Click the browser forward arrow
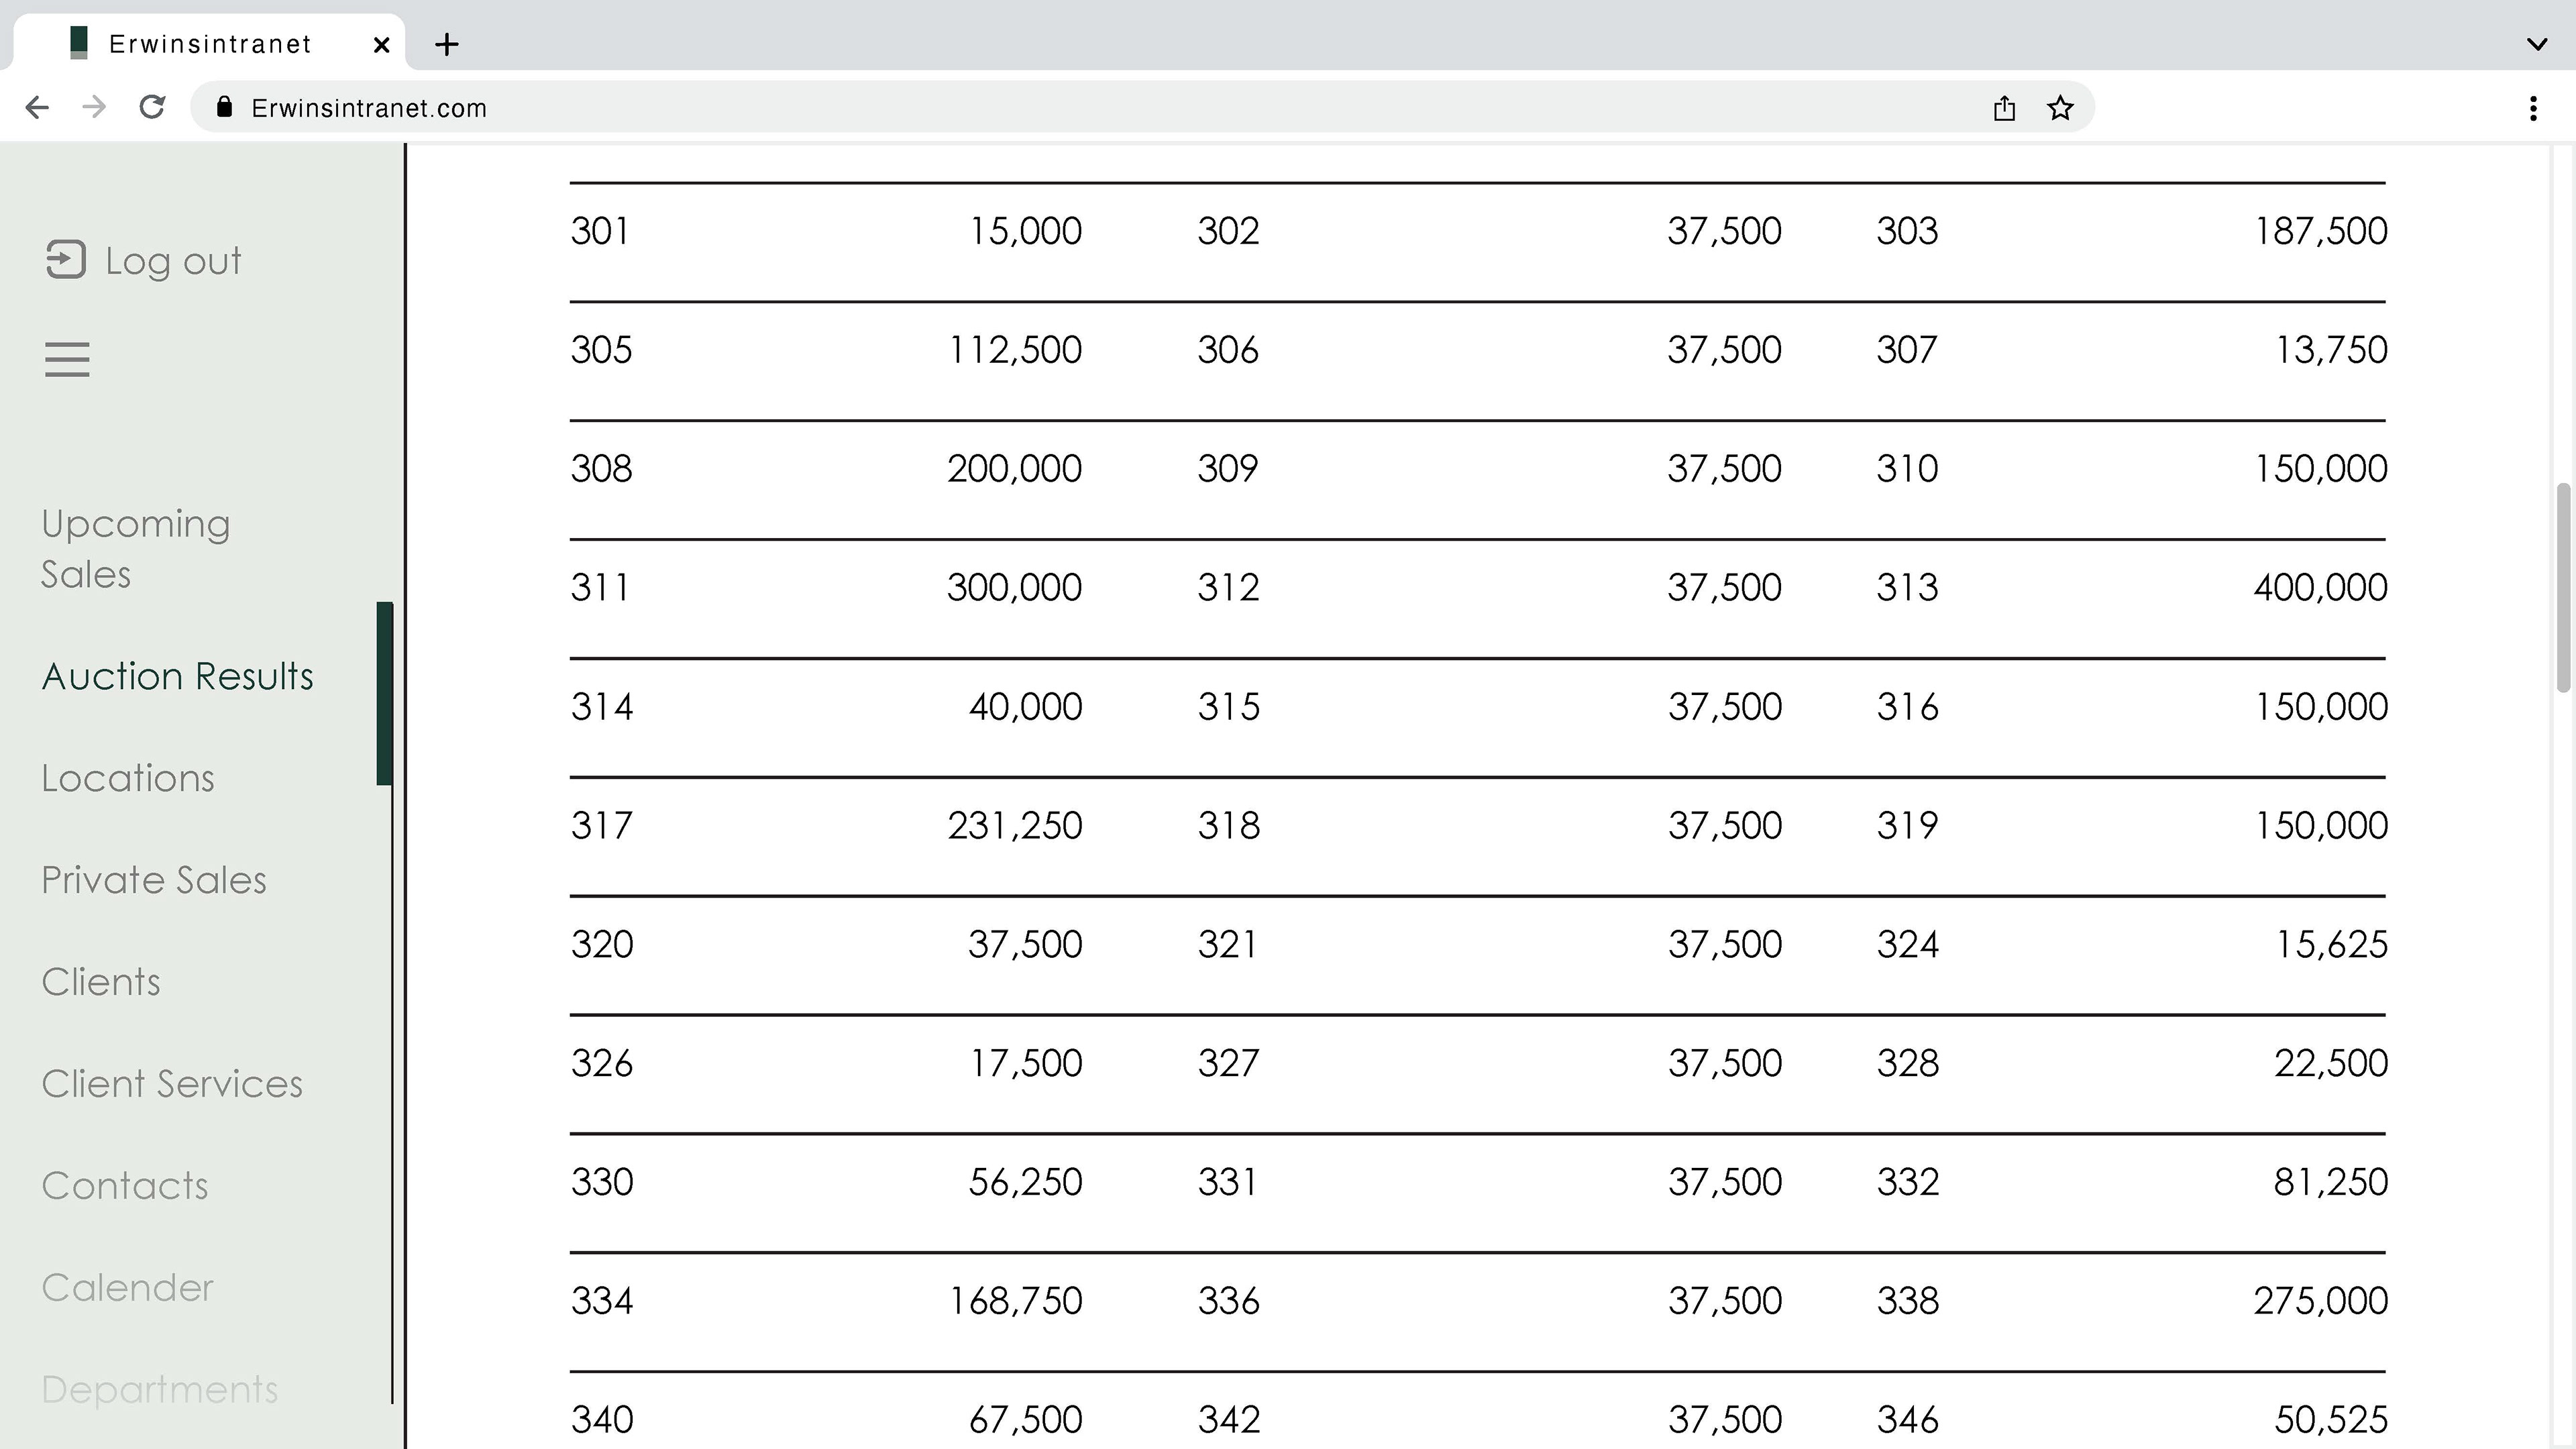Viewport: 2576px width, 1449px height. click(94, 108)
